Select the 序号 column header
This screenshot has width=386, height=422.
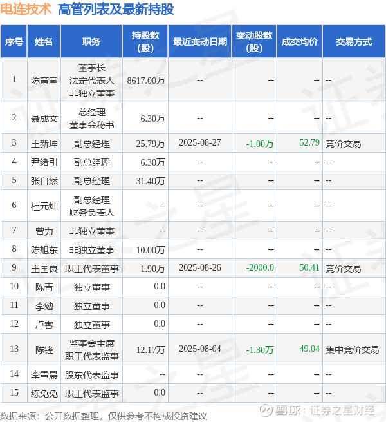[x=14, y=41]
